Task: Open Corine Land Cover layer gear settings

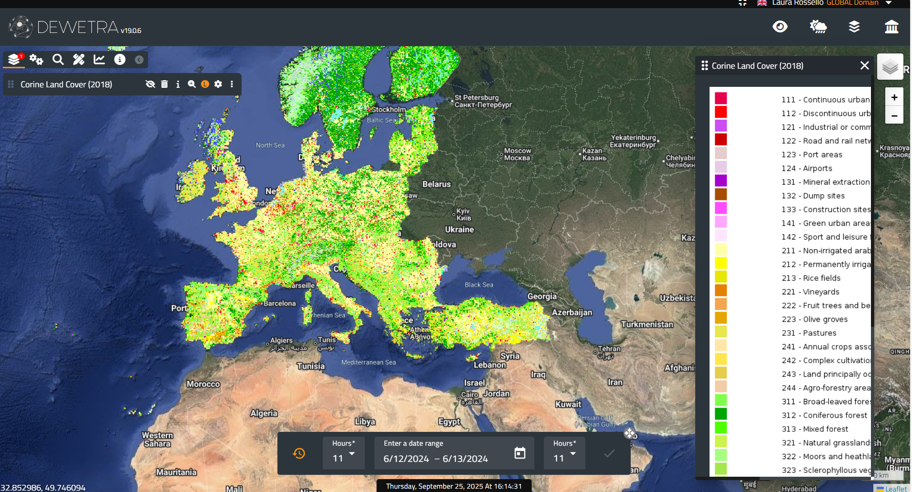Action: pyautogui.click(x=218, y=84)
